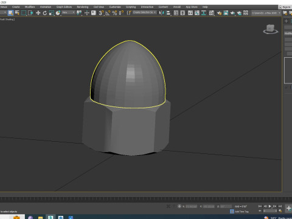292x219 pixels.
Task: Toggle 3D Snaps
Action: 101,13
